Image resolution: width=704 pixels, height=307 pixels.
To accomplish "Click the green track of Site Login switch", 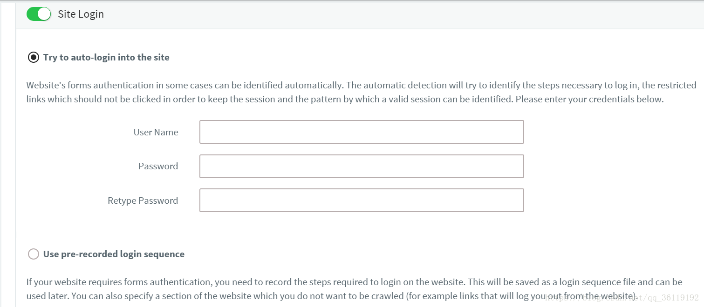I will [x=32, y=14].
